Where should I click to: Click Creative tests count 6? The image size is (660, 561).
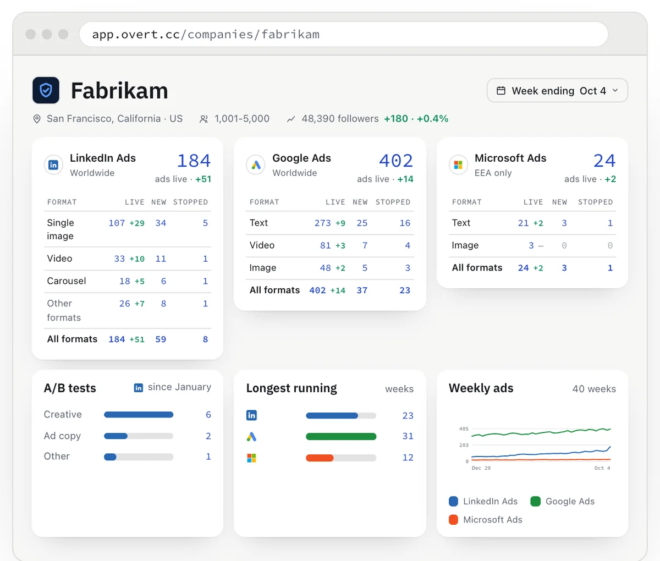click(208, 415)
